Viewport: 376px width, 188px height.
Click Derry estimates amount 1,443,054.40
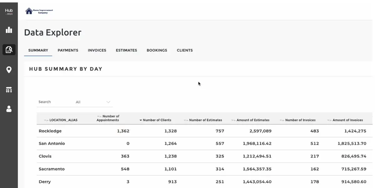click(257, 182)
